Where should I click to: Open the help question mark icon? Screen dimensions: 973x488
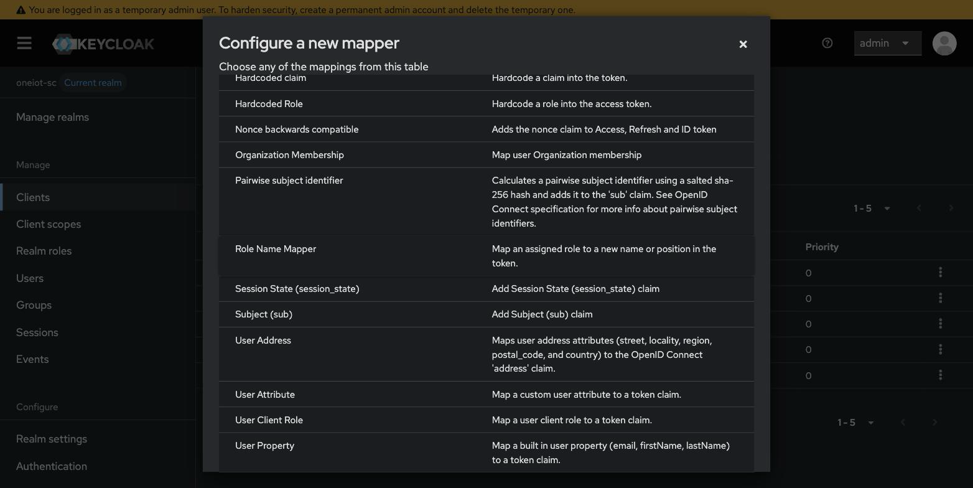coord(827,43)
